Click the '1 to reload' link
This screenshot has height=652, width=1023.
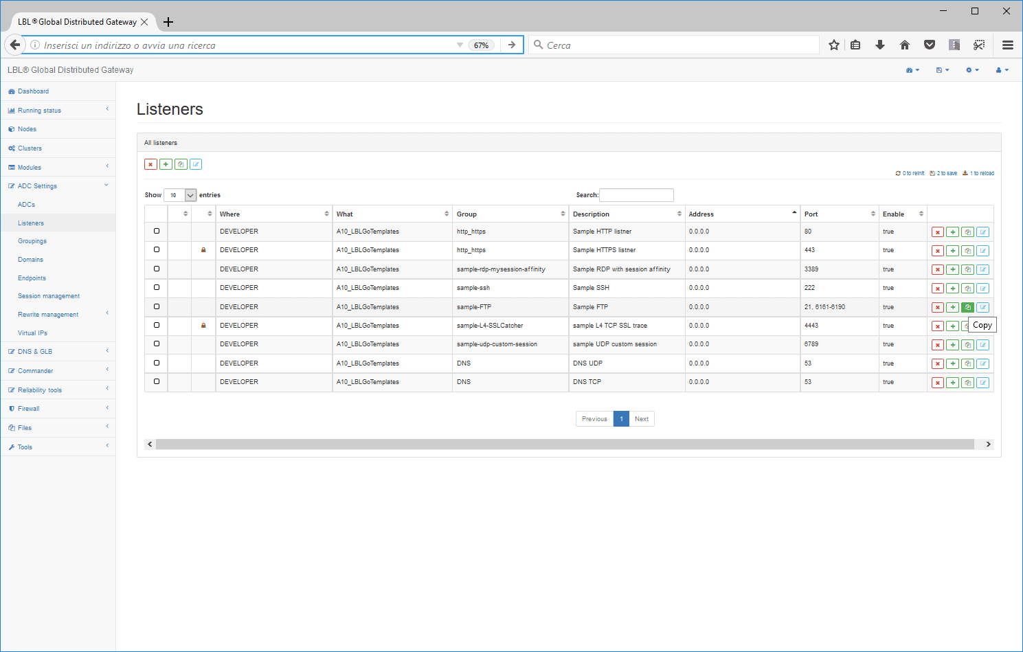point(978,173)
